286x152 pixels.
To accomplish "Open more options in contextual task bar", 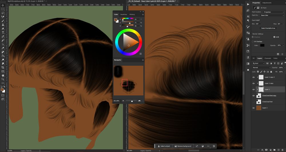I will point(208,146).
